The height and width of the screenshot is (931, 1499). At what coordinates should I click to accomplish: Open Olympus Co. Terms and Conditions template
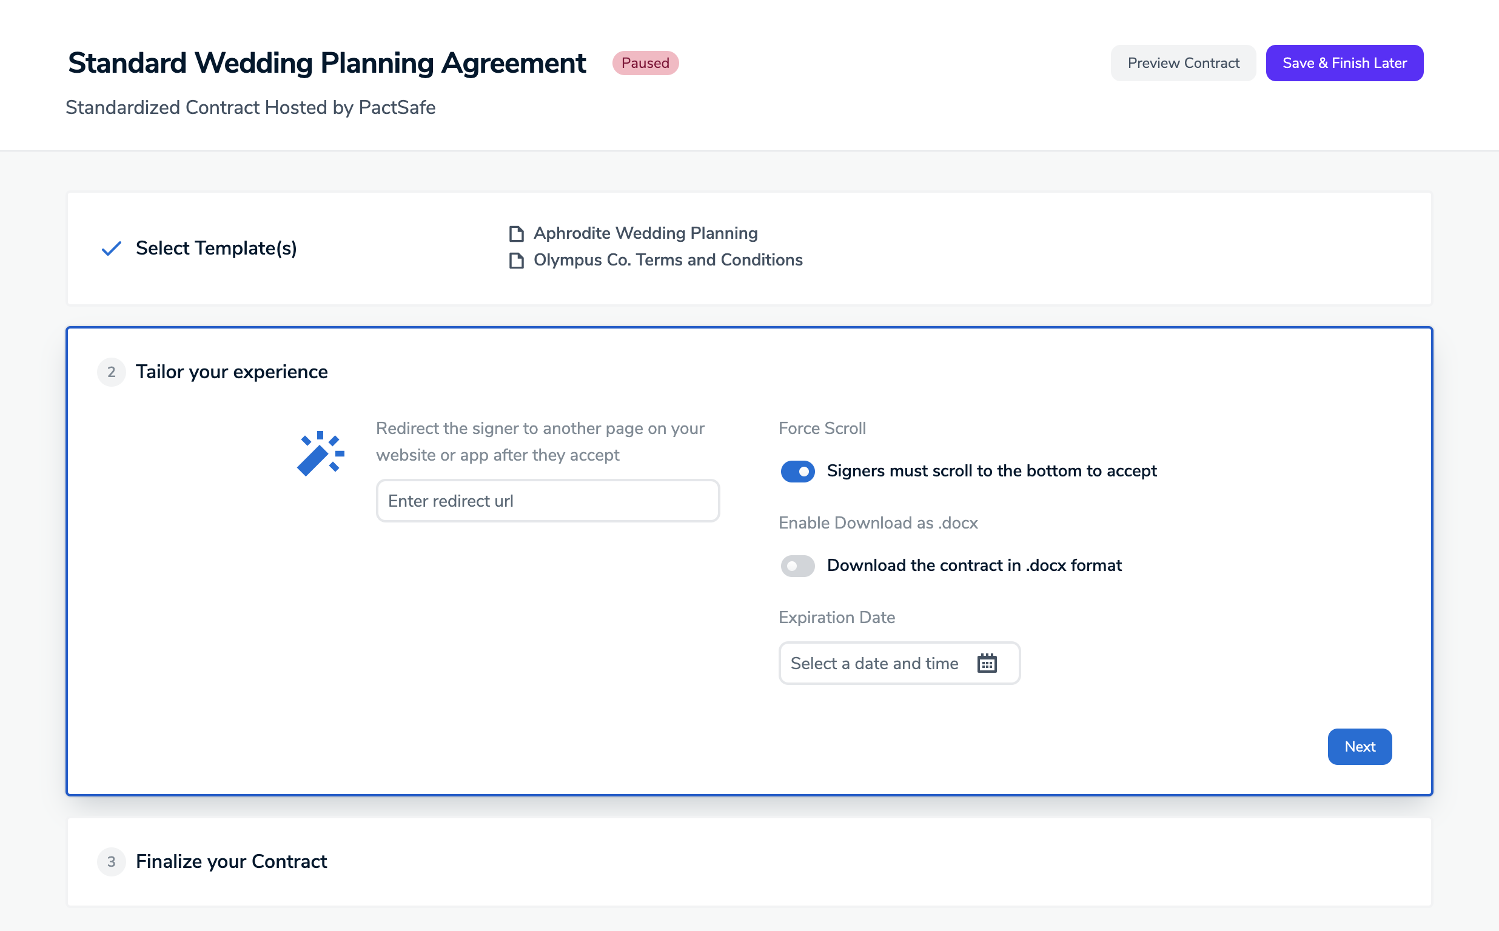tap(668, 260)
